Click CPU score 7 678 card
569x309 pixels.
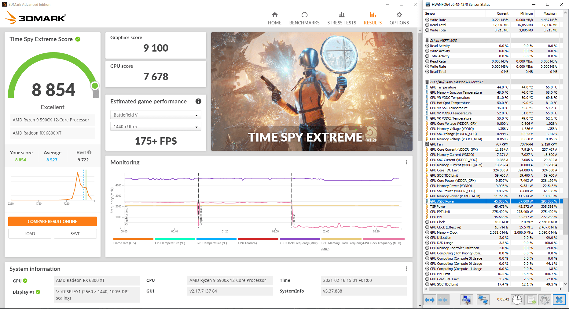point(156,74)
